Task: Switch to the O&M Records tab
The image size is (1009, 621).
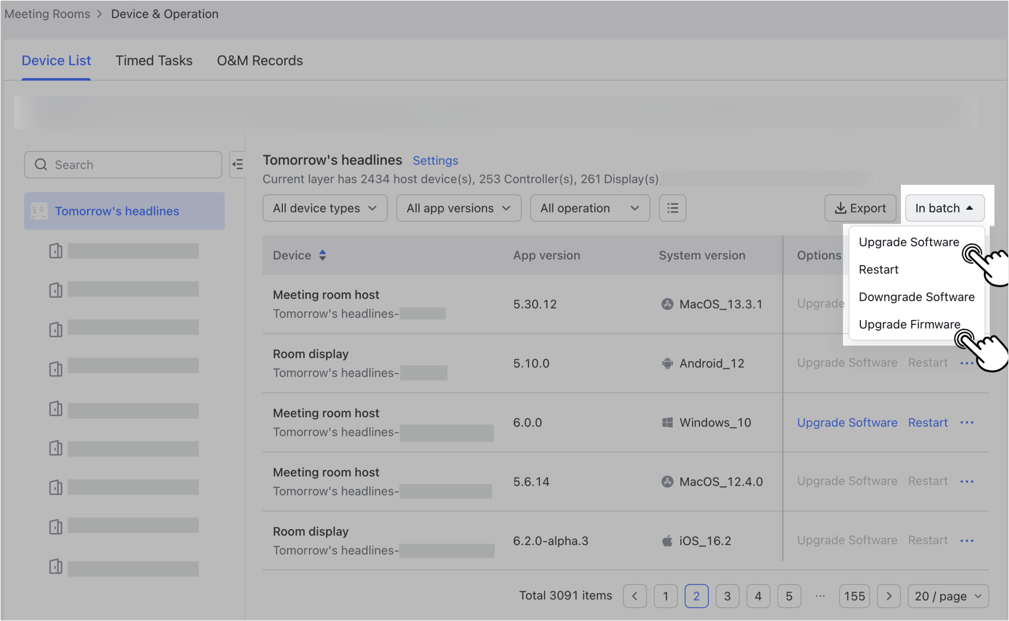Action: (x=260, y=61)
